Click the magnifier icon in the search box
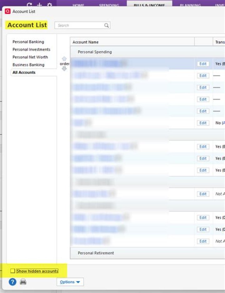 [x=107, y=26]
